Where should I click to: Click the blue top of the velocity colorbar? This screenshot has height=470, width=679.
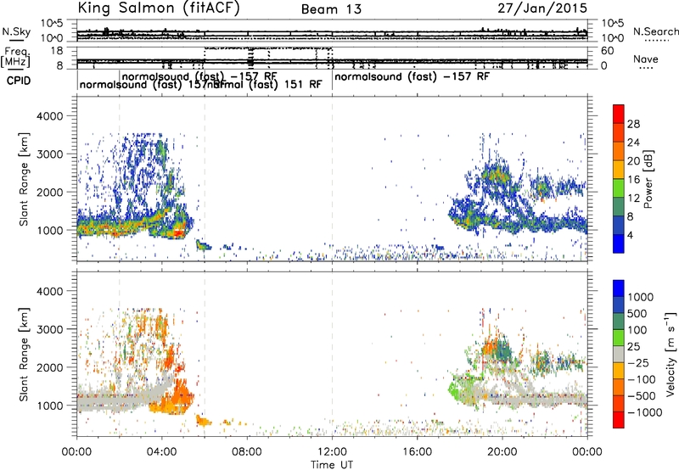pyautogui.click(x=619, y=288)
